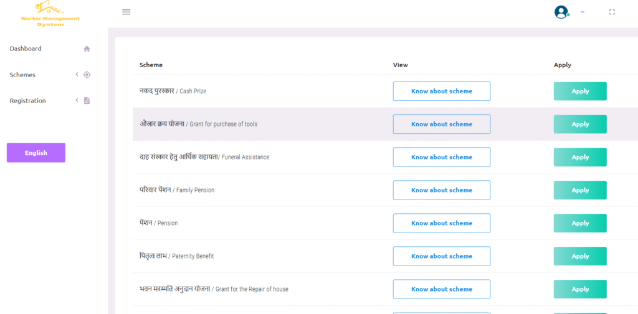Select Registration in the sidebar
Viewport: 638px width, 314px height.
coord(28,101)
